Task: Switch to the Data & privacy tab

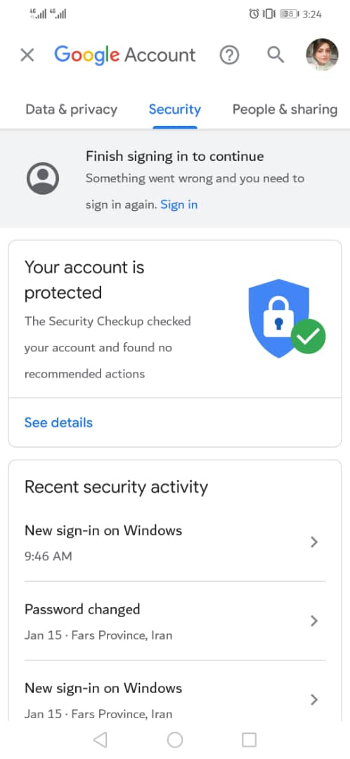Action: [71, 110]
